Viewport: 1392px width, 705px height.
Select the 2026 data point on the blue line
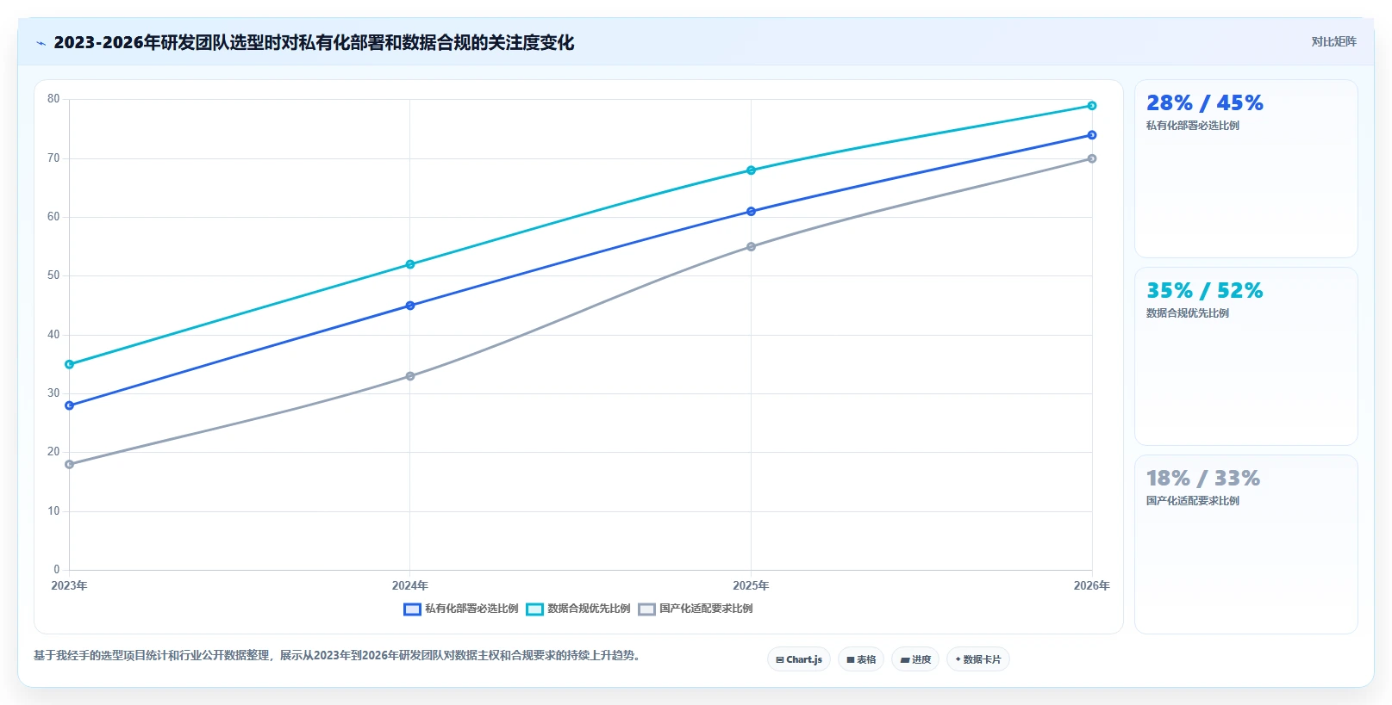1092,135
